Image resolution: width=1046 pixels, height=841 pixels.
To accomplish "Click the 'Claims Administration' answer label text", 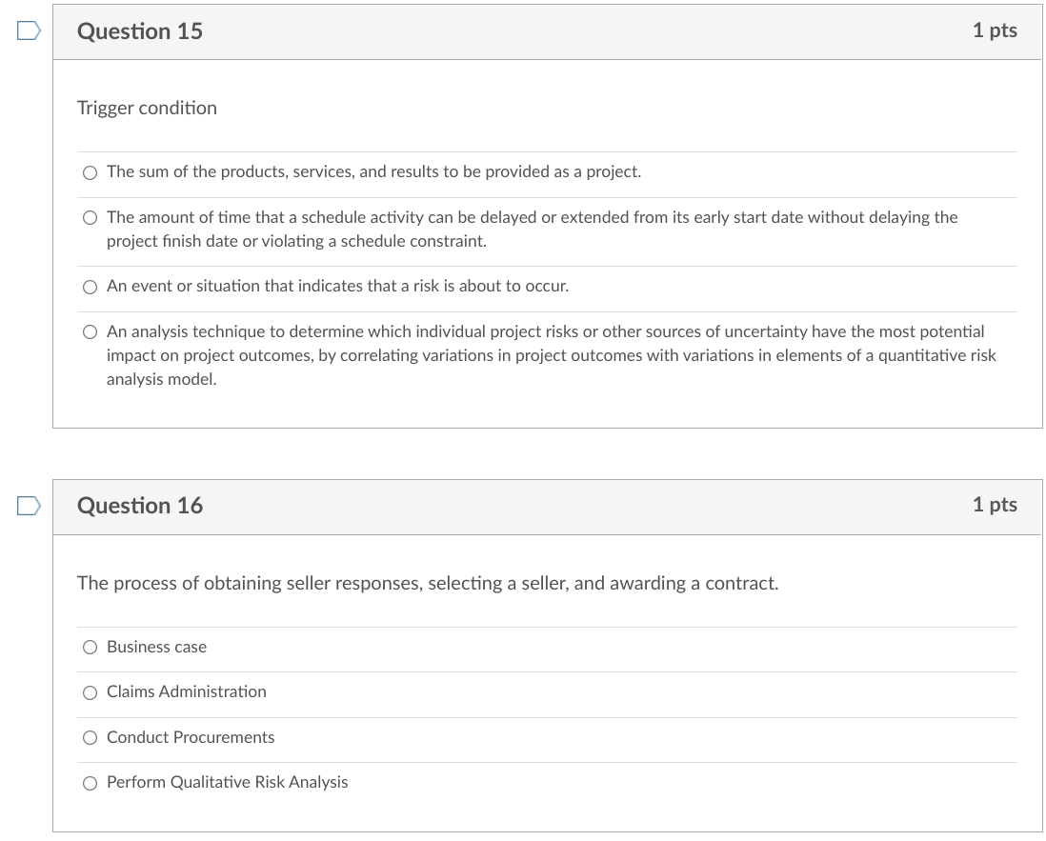I will (187, 691).
